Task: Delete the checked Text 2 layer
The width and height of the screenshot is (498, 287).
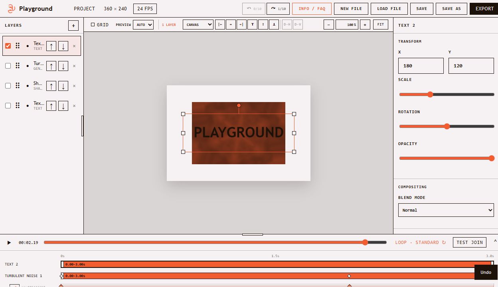Action: [x=74, y=46]
